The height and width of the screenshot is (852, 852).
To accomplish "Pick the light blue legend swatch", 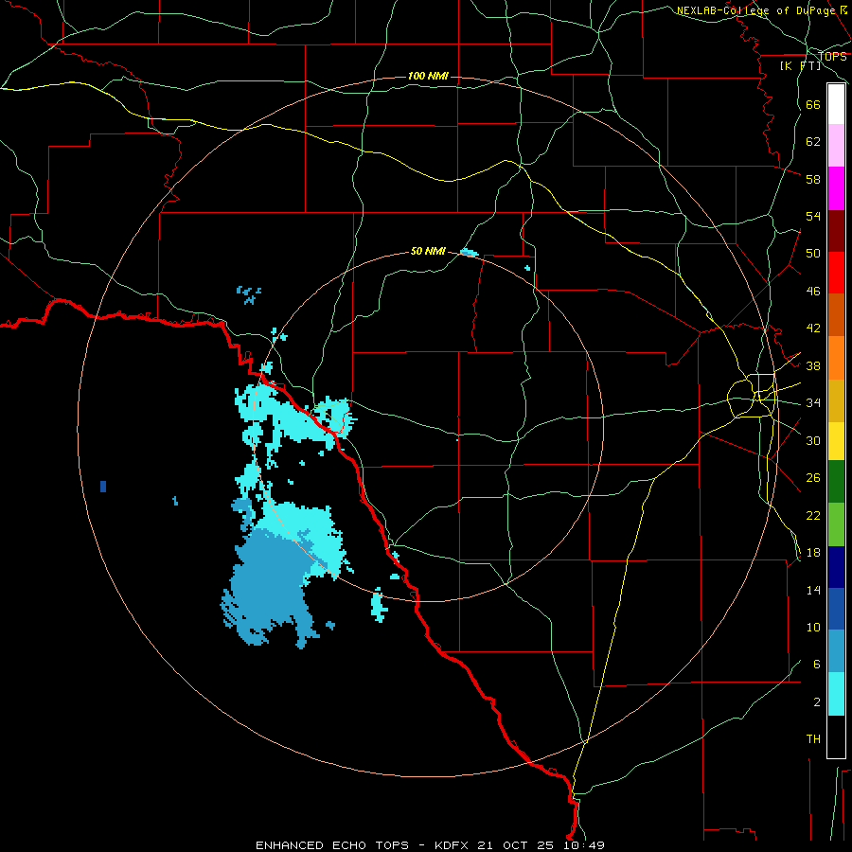I will coord(836,651).
